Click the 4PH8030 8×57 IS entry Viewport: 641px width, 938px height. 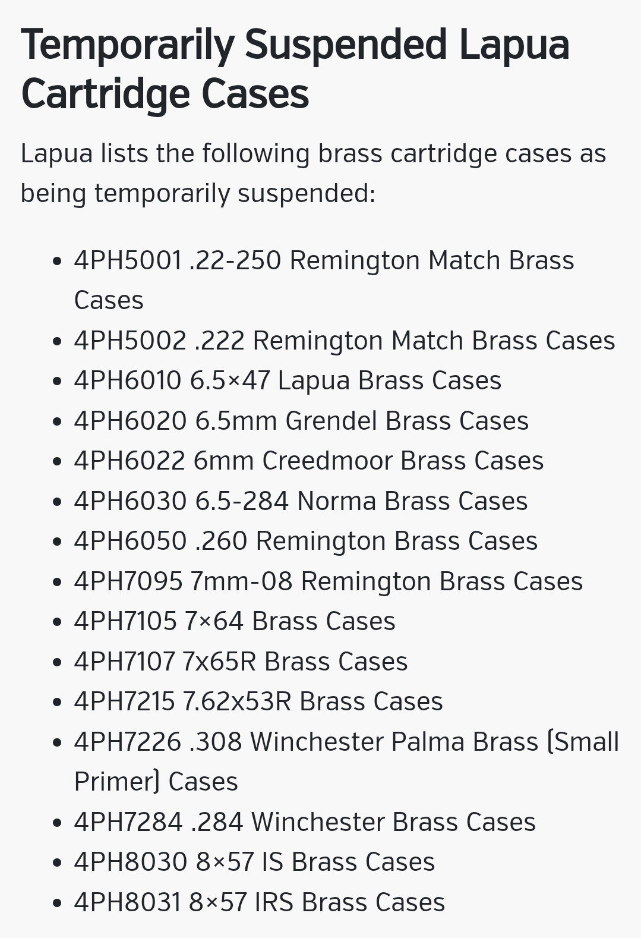pyautogui.click(x=254, y=862)
